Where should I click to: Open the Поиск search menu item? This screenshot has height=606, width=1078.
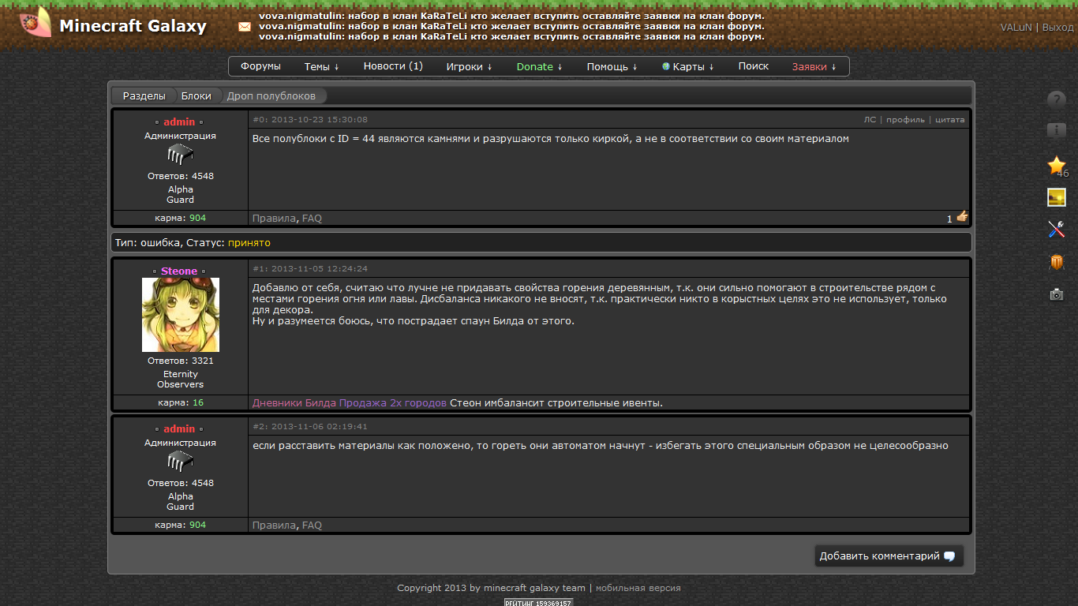(x=754, y=66)
